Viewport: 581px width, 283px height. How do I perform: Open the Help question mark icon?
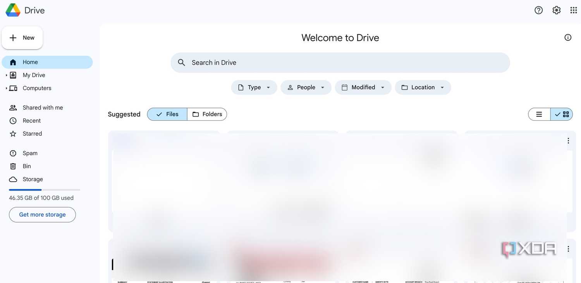tap(538, 10)
